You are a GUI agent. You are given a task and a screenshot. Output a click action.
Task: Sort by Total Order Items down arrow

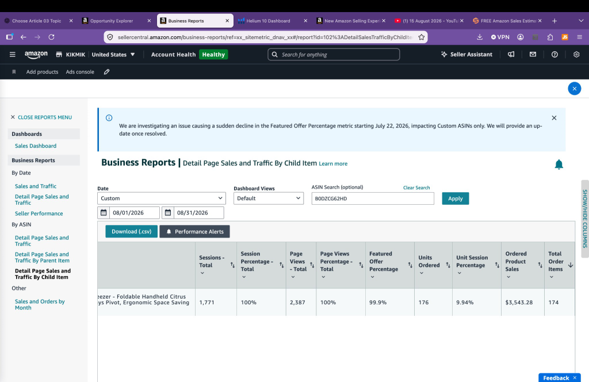(571, 265)
